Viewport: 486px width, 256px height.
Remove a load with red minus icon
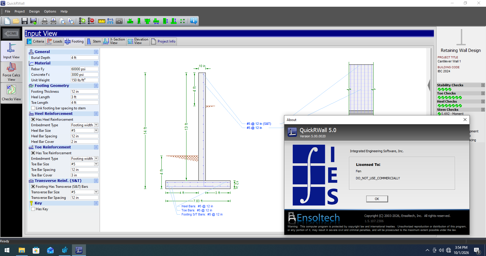91,21
